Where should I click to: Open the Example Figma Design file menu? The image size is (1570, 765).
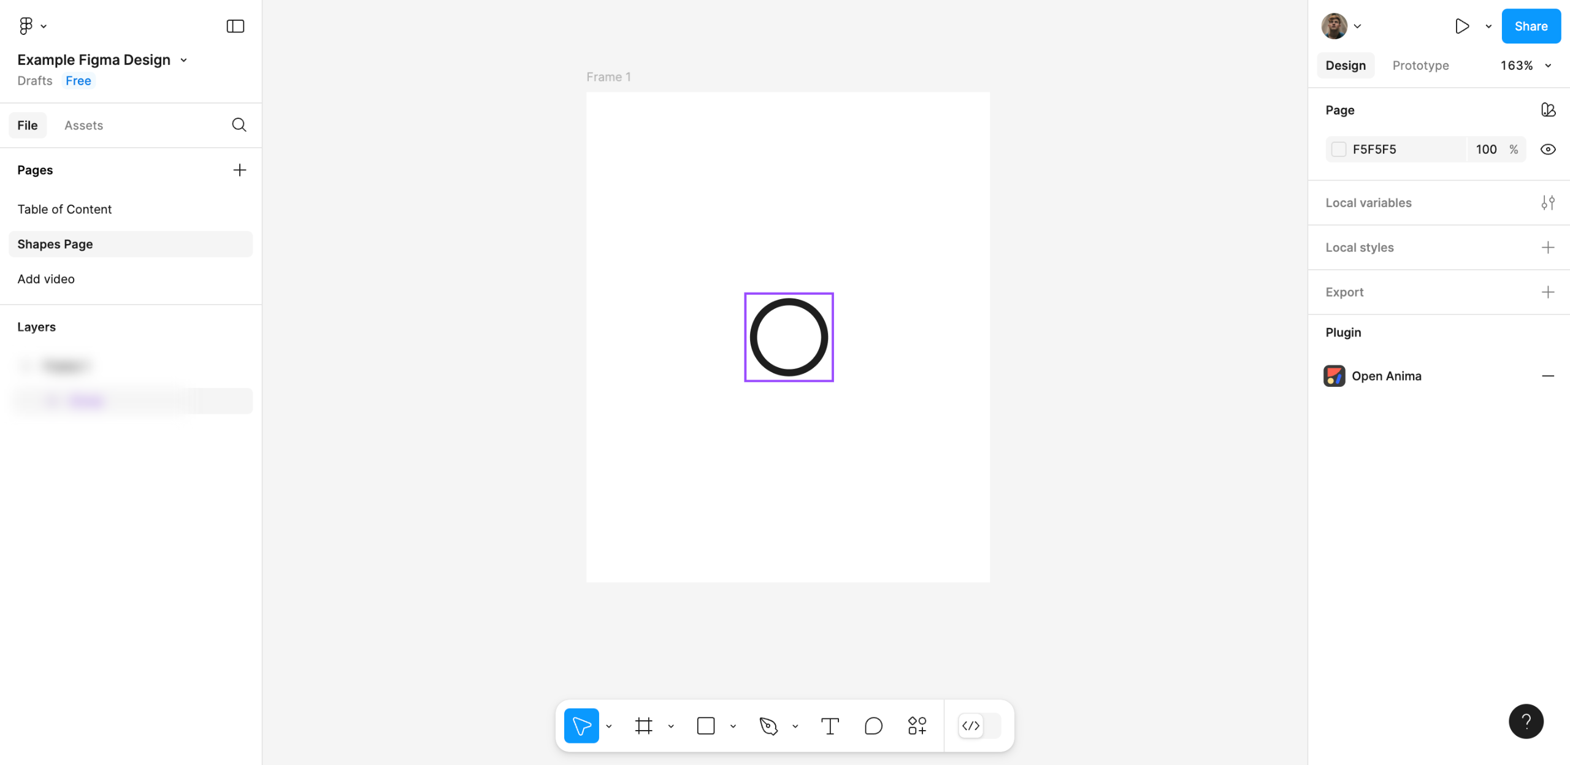183,59
